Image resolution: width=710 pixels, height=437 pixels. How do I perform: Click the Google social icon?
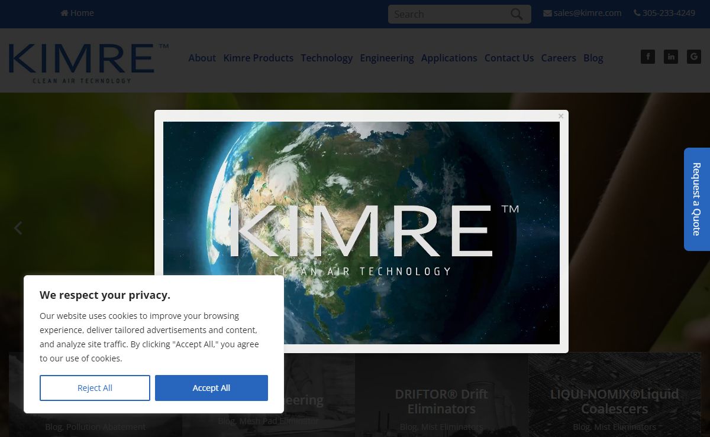pos(694,57)
